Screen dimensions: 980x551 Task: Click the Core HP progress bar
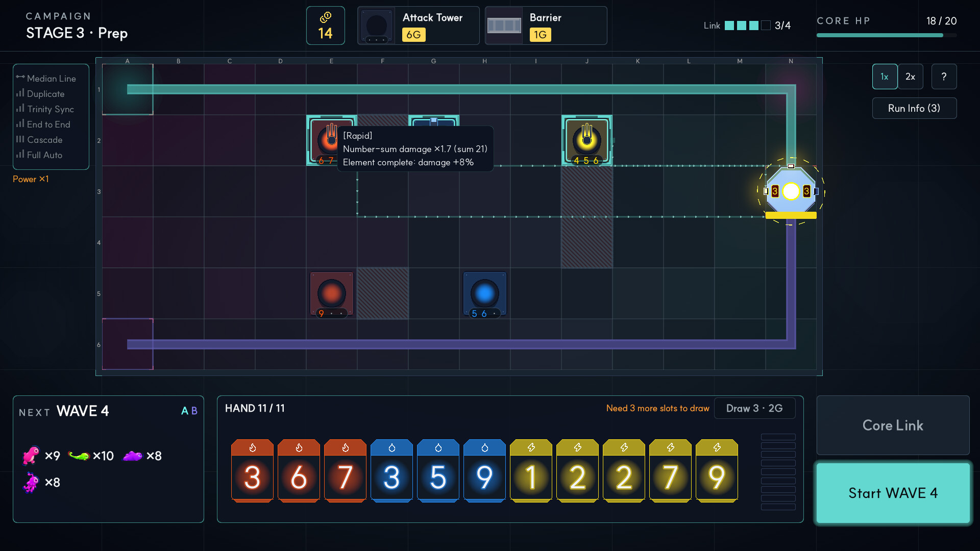point(887,35)
